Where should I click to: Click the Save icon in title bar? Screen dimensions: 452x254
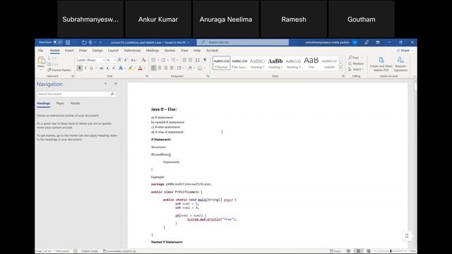tap(68, 42)
